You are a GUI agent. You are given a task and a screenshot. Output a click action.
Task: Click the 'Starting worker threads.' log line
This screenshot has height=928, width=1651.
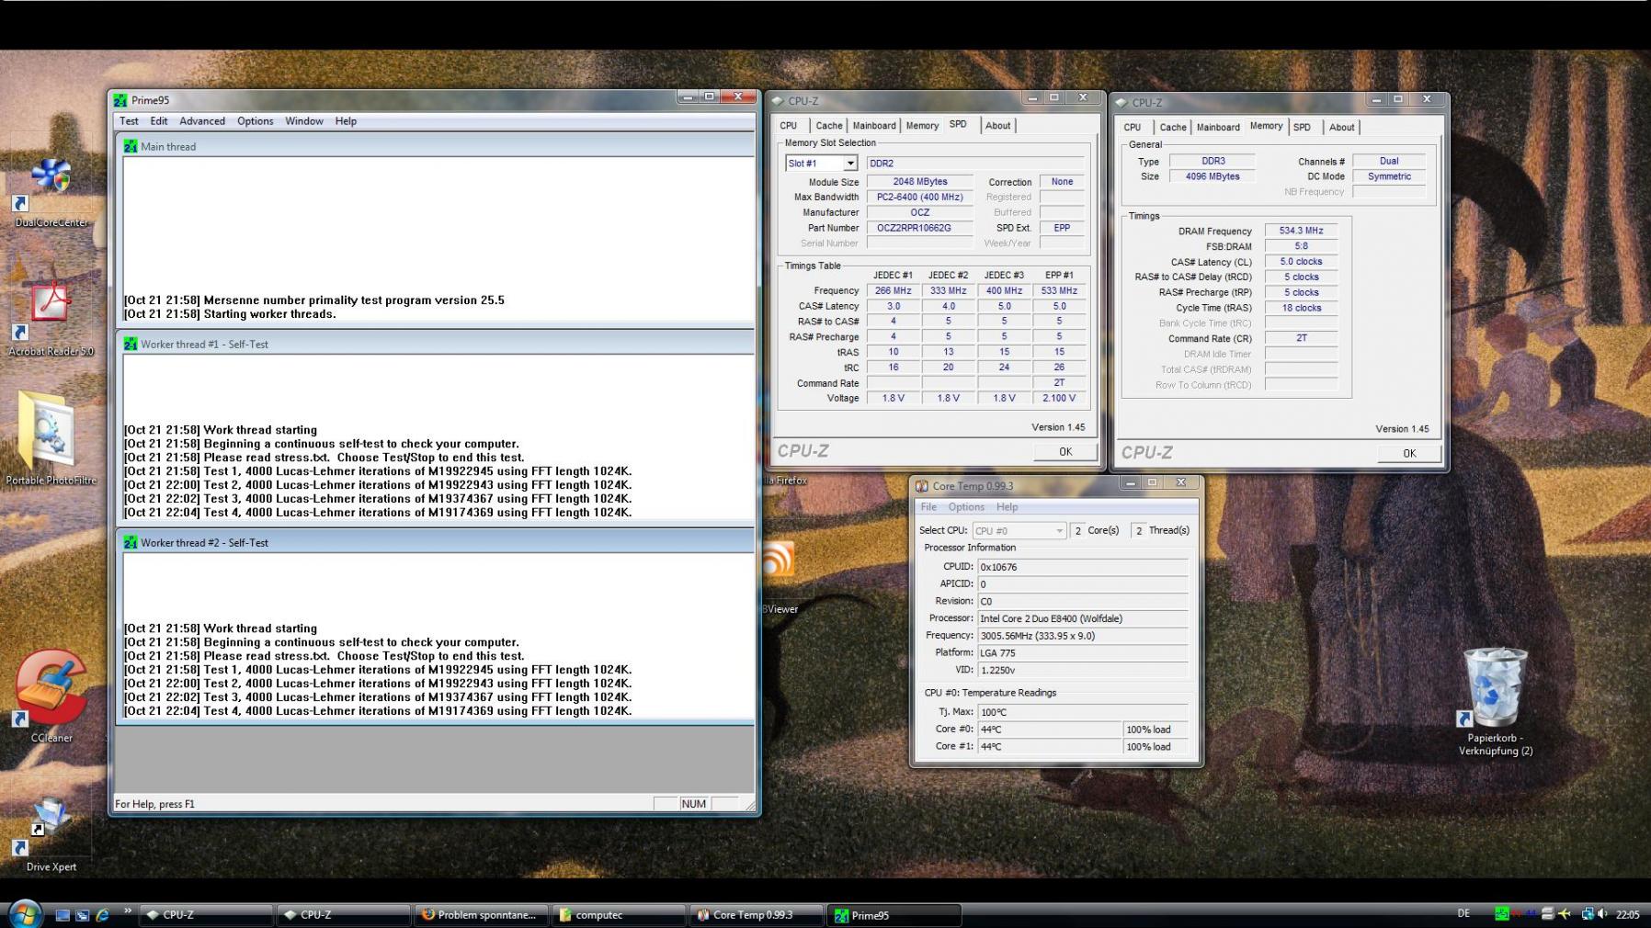tap(230, 314)
